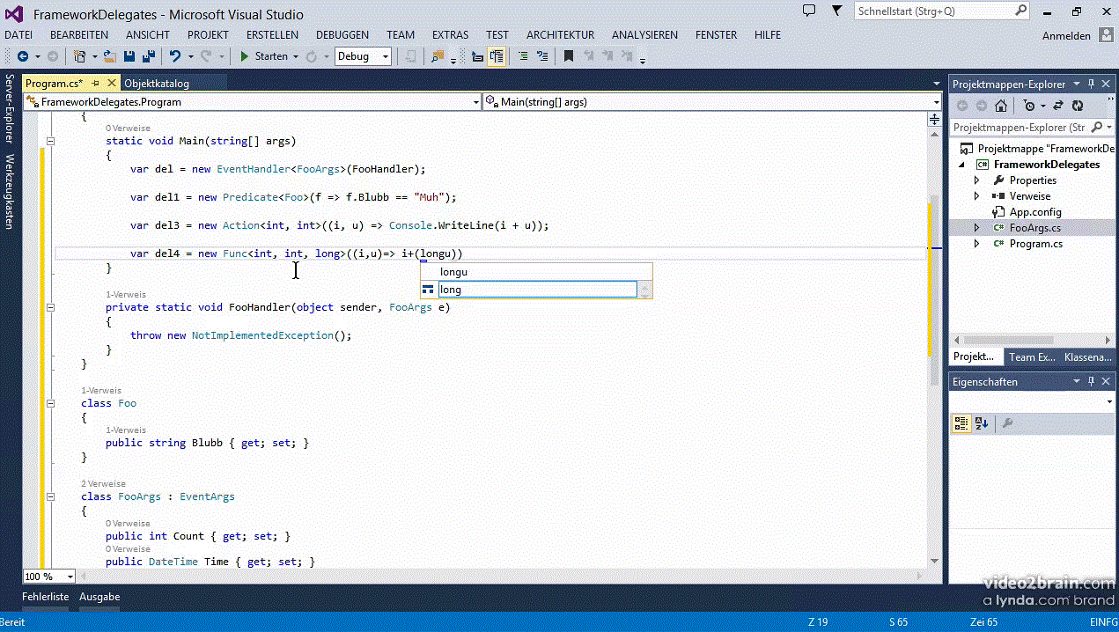Click the New Project toolbar icon
Viewport: 1119px width, 632px height.
coord(80,56)
